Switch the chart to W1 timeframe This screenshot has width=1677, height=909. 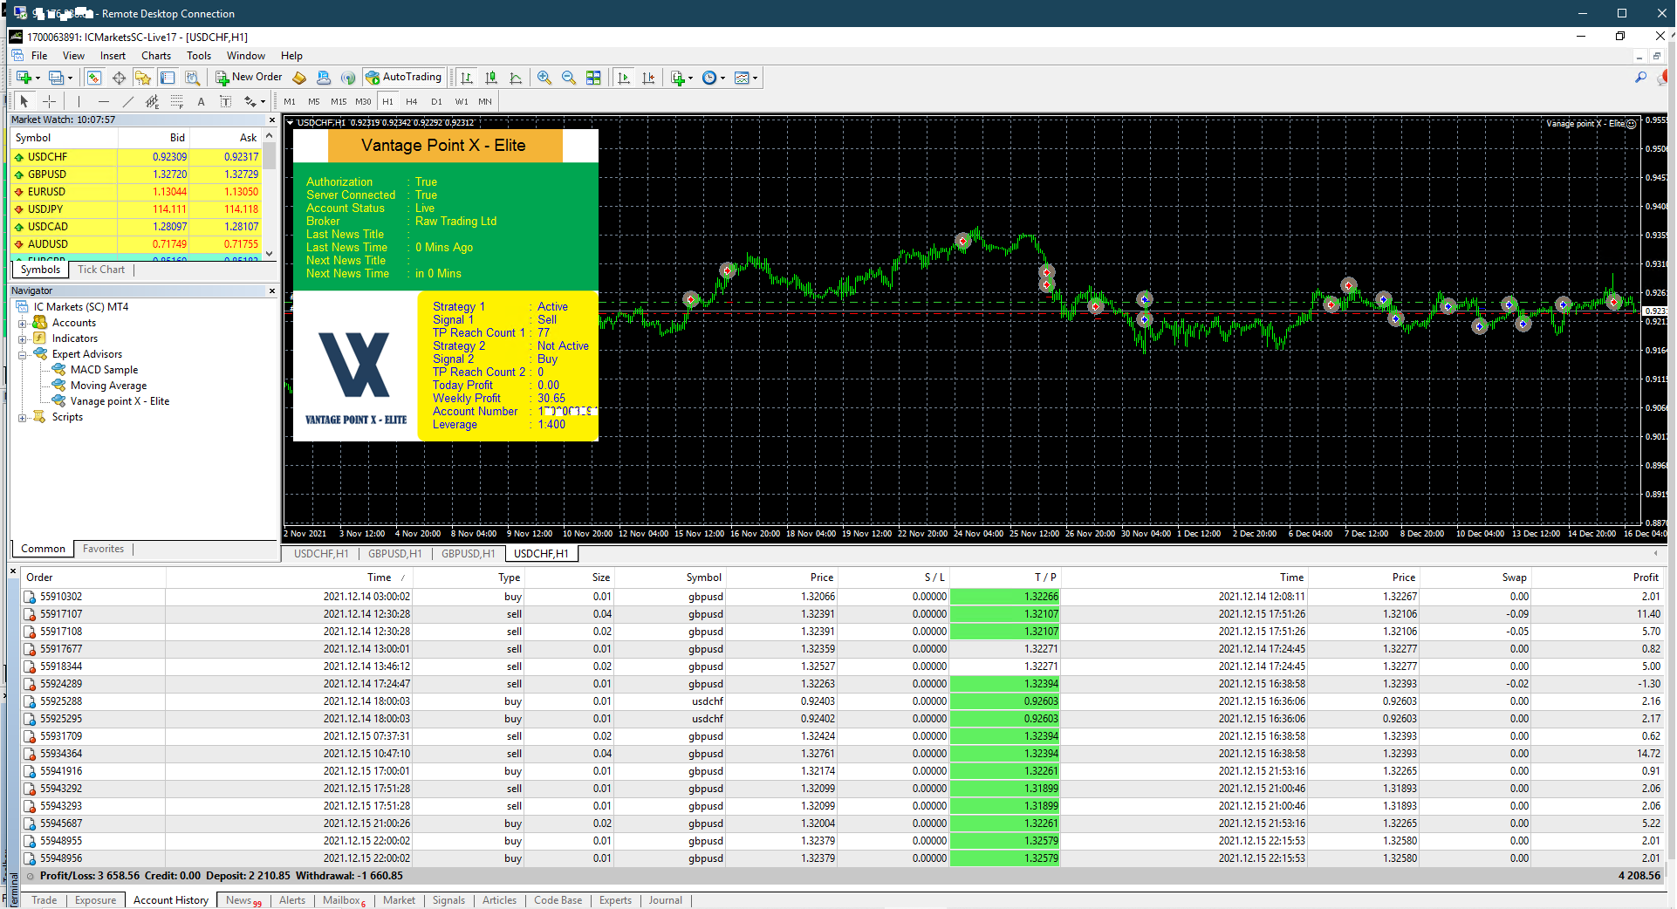[x=462, y=101]
